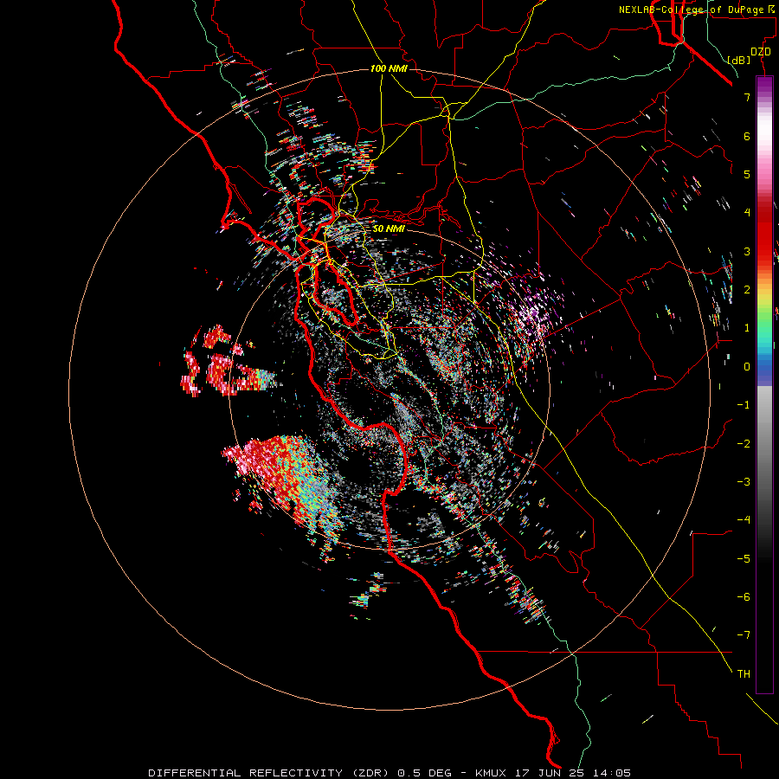The width and height of the screenshot is (779, 779).
Task: Pick the green band of color bar
Action: click(x=764, y=318)
